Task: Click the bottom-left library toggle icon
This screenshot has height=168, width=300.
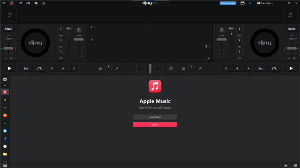Action: 5,166
